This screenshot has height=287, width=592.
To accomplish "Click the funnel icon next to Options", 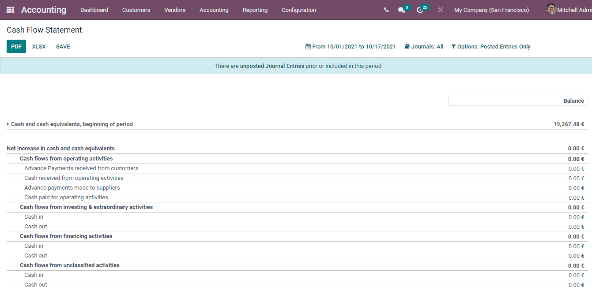I will (453, 46).
